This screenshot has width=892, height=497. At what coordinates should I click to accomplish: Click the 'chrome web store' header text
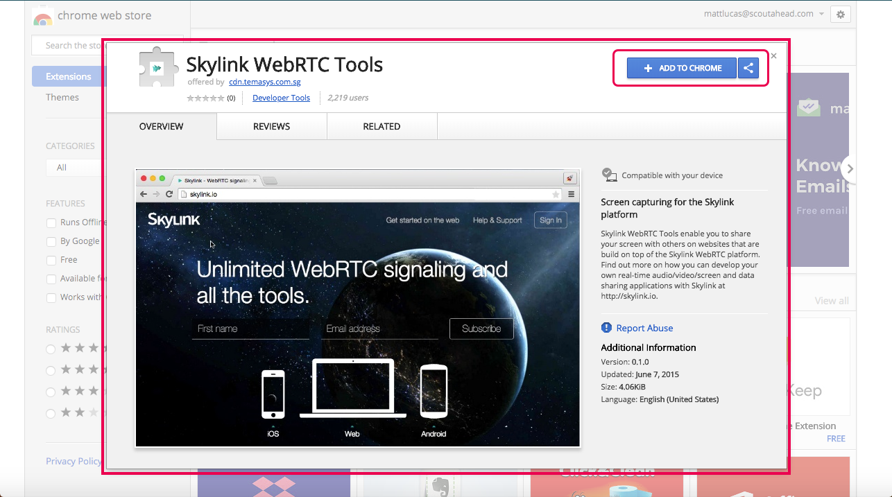[x=105, y=15]
